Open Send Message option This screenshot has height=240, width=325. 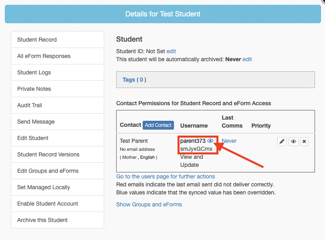coord(36,122)
